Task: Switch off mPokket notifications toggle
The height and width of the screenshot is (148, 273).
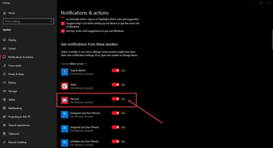Action: (x=115, y=141)
